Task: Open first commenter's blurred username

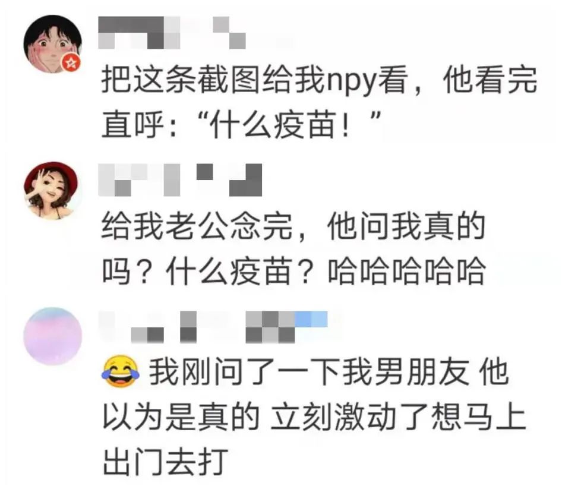Action: pos(172,32)
